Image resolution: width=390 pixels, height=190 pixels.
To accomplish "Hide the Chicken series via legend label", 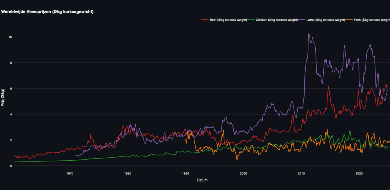I will (277, 19).
